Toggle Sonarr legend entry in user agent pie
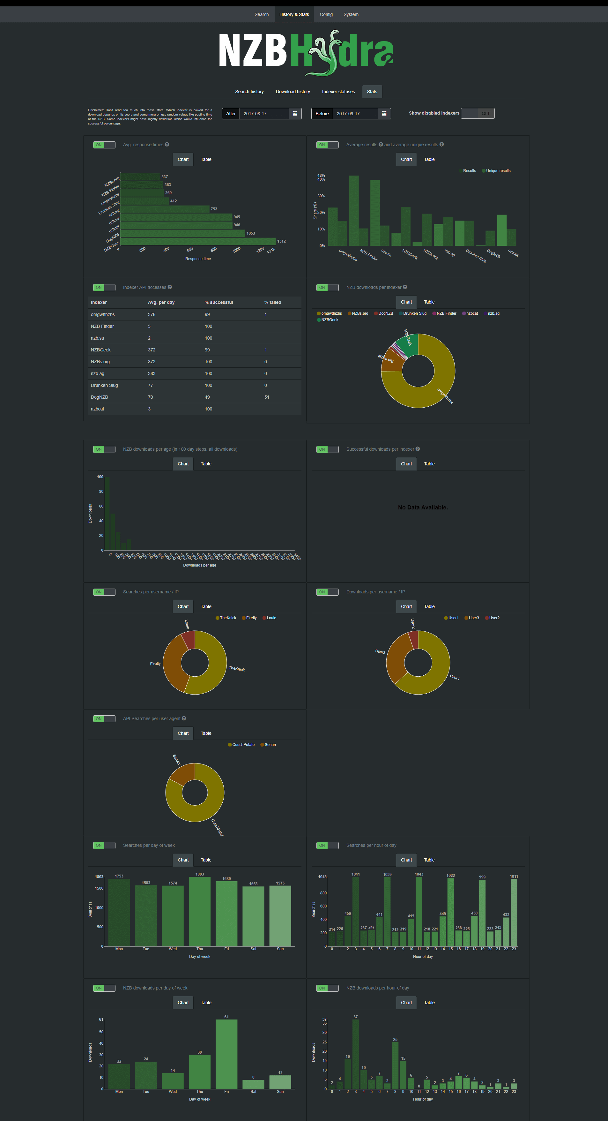The height and width of the screenshot is (1121, 615). click(x=268, y=745)
